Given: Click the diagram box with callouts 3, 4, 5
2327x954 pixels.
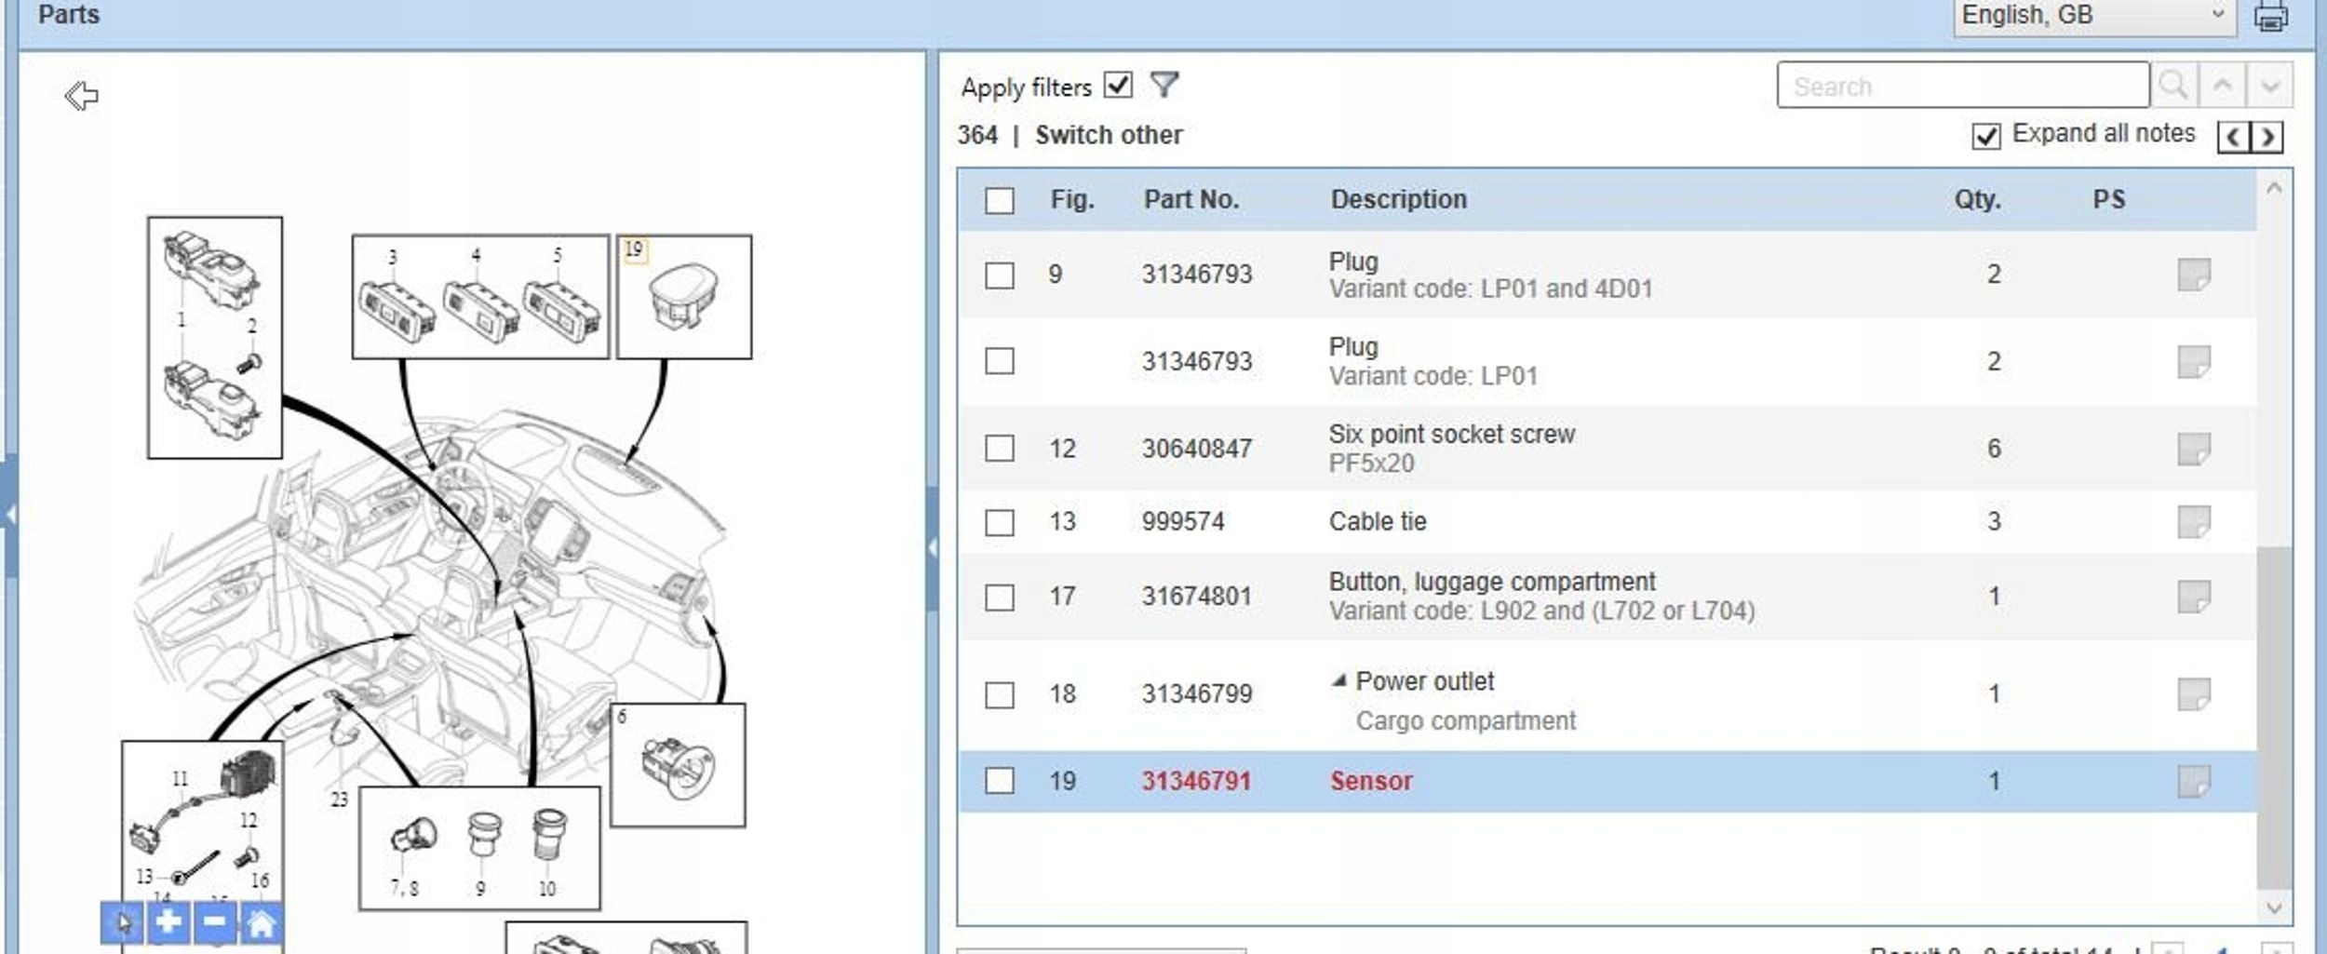Looking at the screenshot, I should 480,297.
